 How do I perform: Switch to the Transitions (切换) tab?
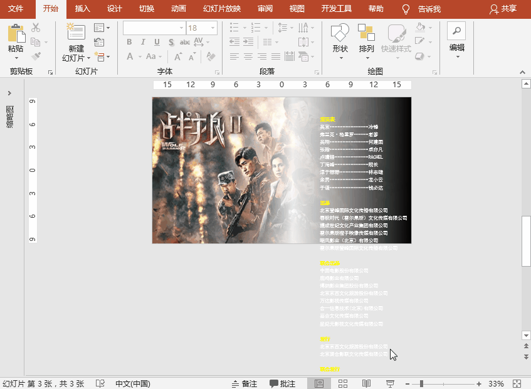click(x=146, y=9)
